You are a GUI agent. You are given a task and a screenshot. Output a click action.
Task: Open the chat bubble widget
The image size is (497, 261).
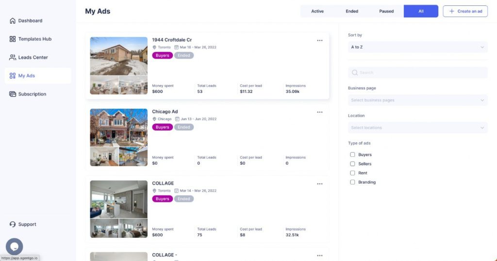click(x=14, y=246)
